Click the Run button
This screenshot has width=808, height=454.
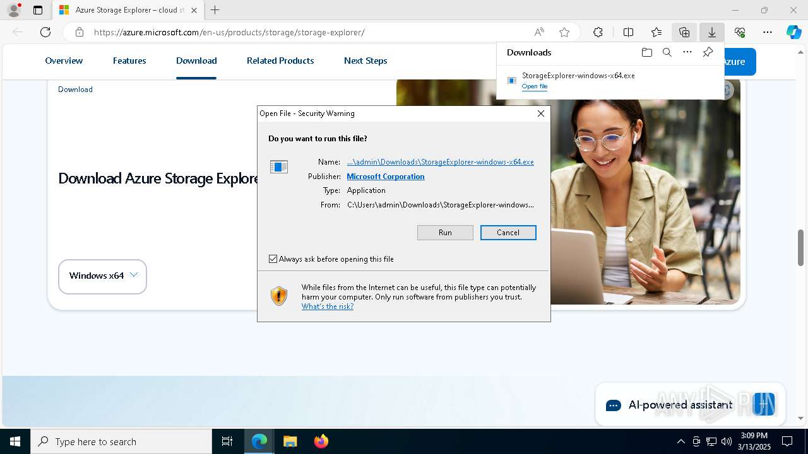click(445, 233)
